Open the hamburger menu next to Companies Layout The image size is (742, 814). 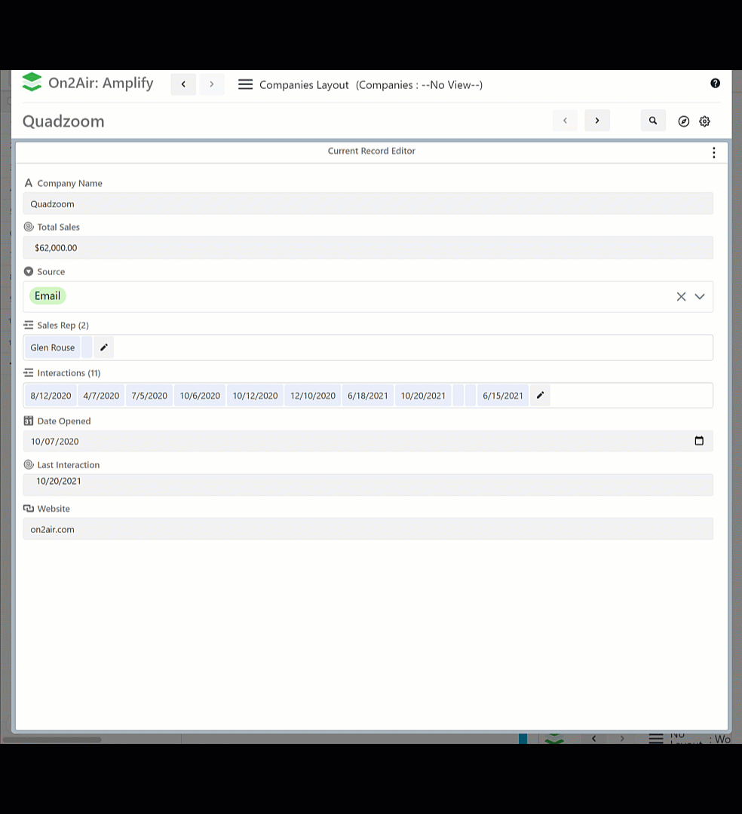245,84
